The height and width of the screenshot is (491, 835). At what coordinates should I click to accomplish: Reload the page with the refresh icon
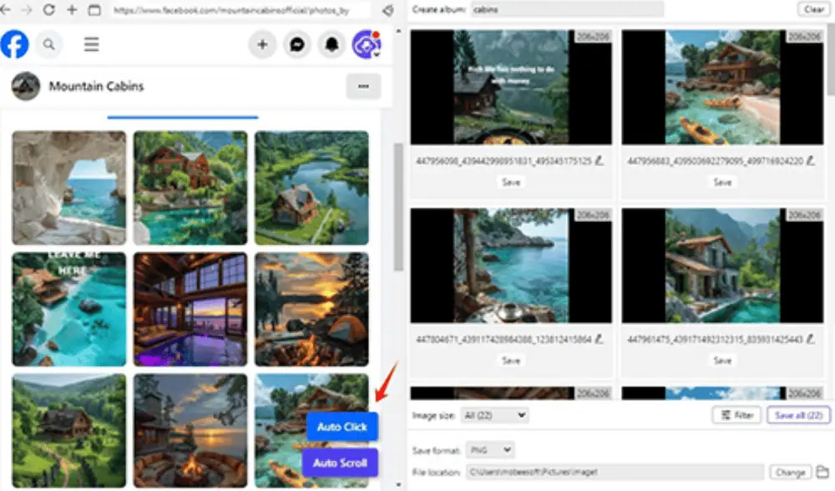[49, 10]
